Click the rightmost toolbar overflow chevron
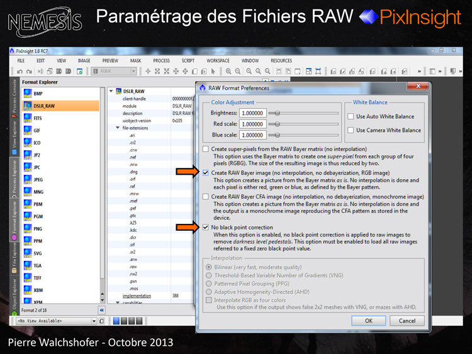 460,71
